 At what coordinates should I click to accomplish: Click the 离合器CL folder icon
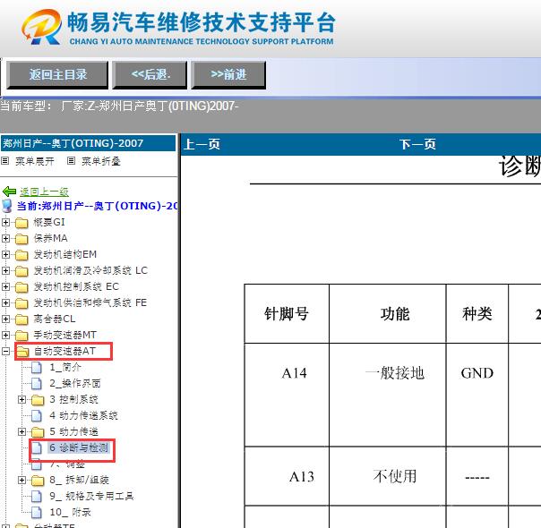tap(21, 319)
